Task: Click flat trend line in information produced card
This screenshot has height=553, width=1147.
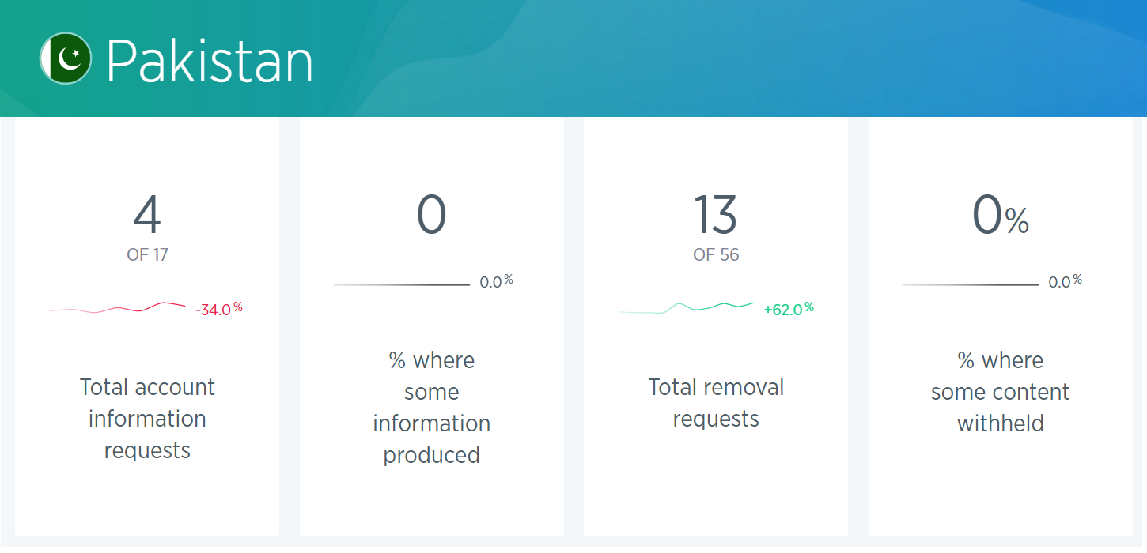Action: [401, 284]
